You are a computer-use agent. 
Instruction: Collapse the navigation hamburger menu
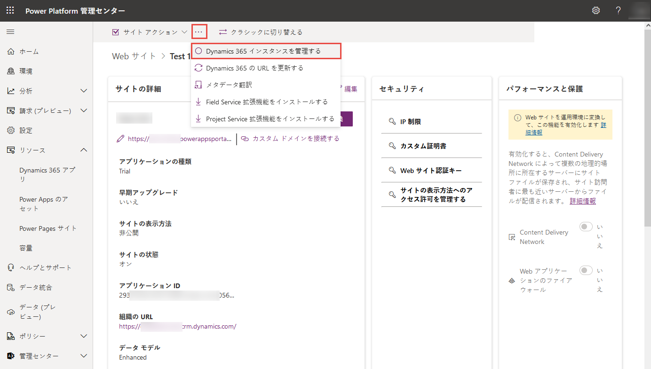[10, 32]
